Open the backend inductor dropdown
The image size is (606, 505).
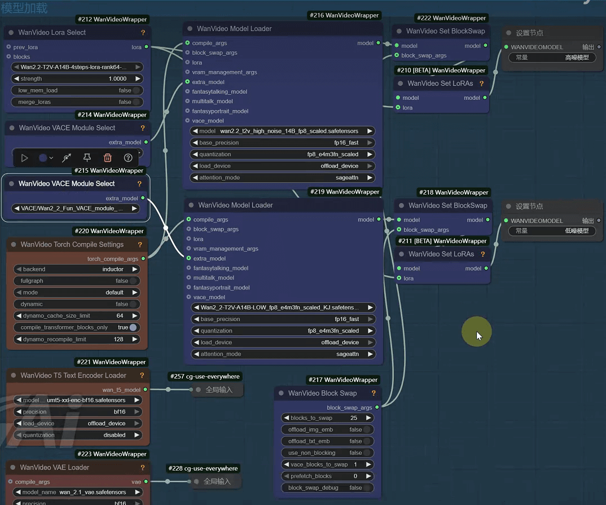coord(77,269)
